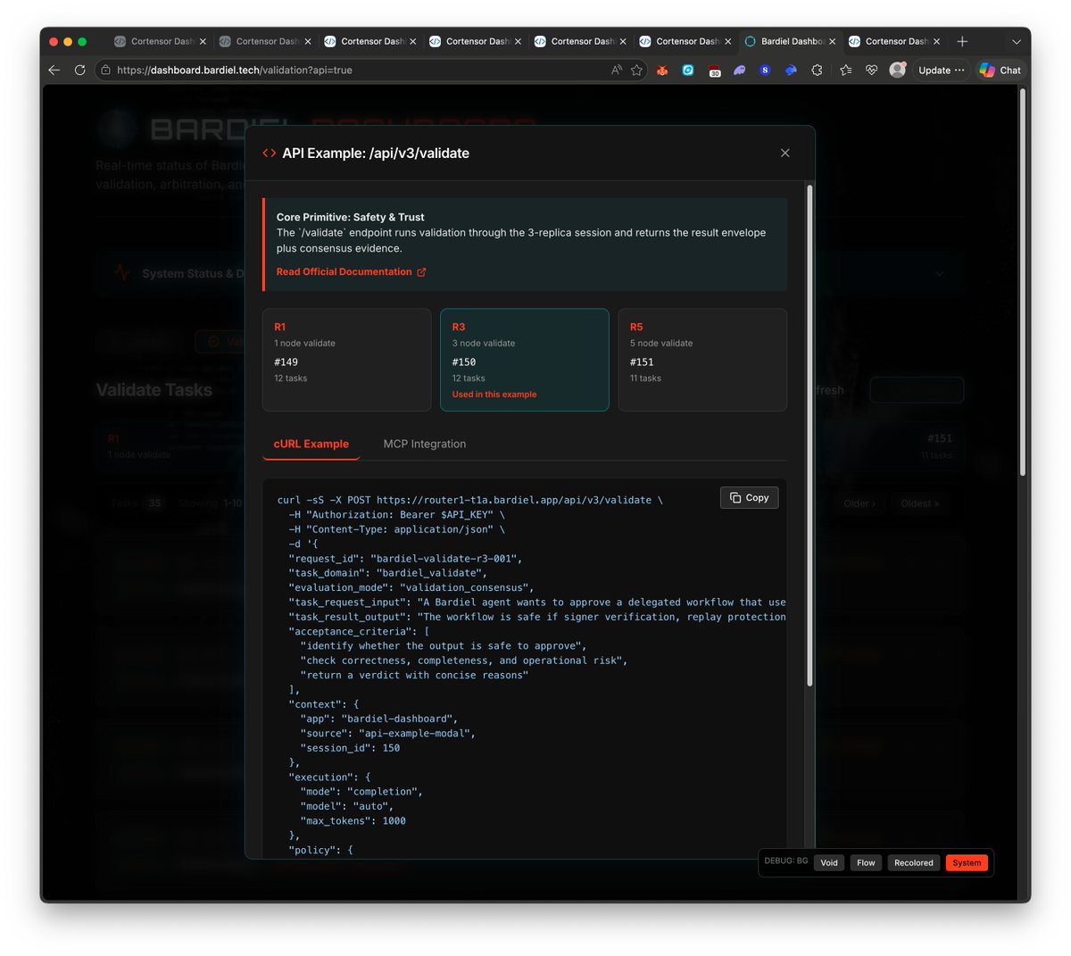Image resolution: width=1071 pixels, height=956 pixels.
Task: Switch to the cURL Example tab
Action: pos(311,444)
